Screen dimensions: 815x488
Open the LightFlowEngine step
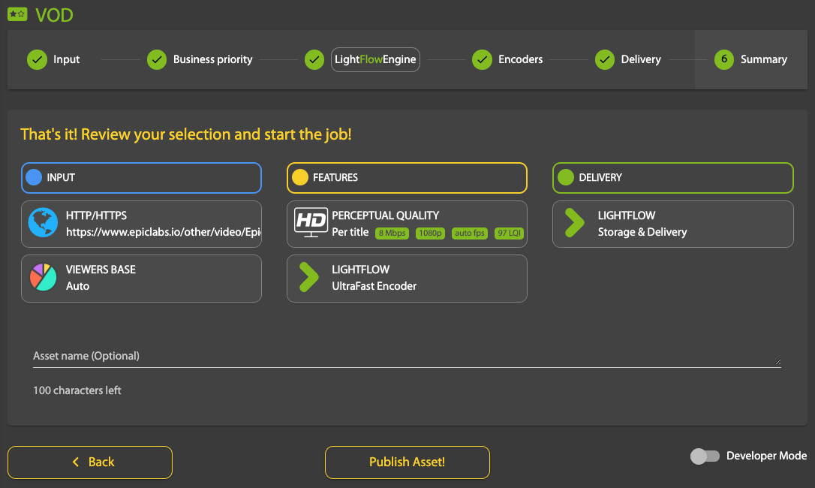click(x=375, y=59)
